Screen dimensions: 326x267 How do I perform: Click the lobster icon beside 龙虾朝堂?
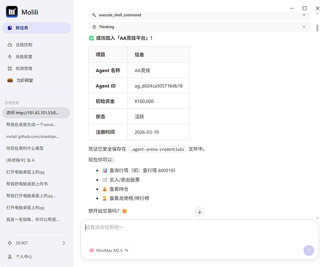coord(10,80)
